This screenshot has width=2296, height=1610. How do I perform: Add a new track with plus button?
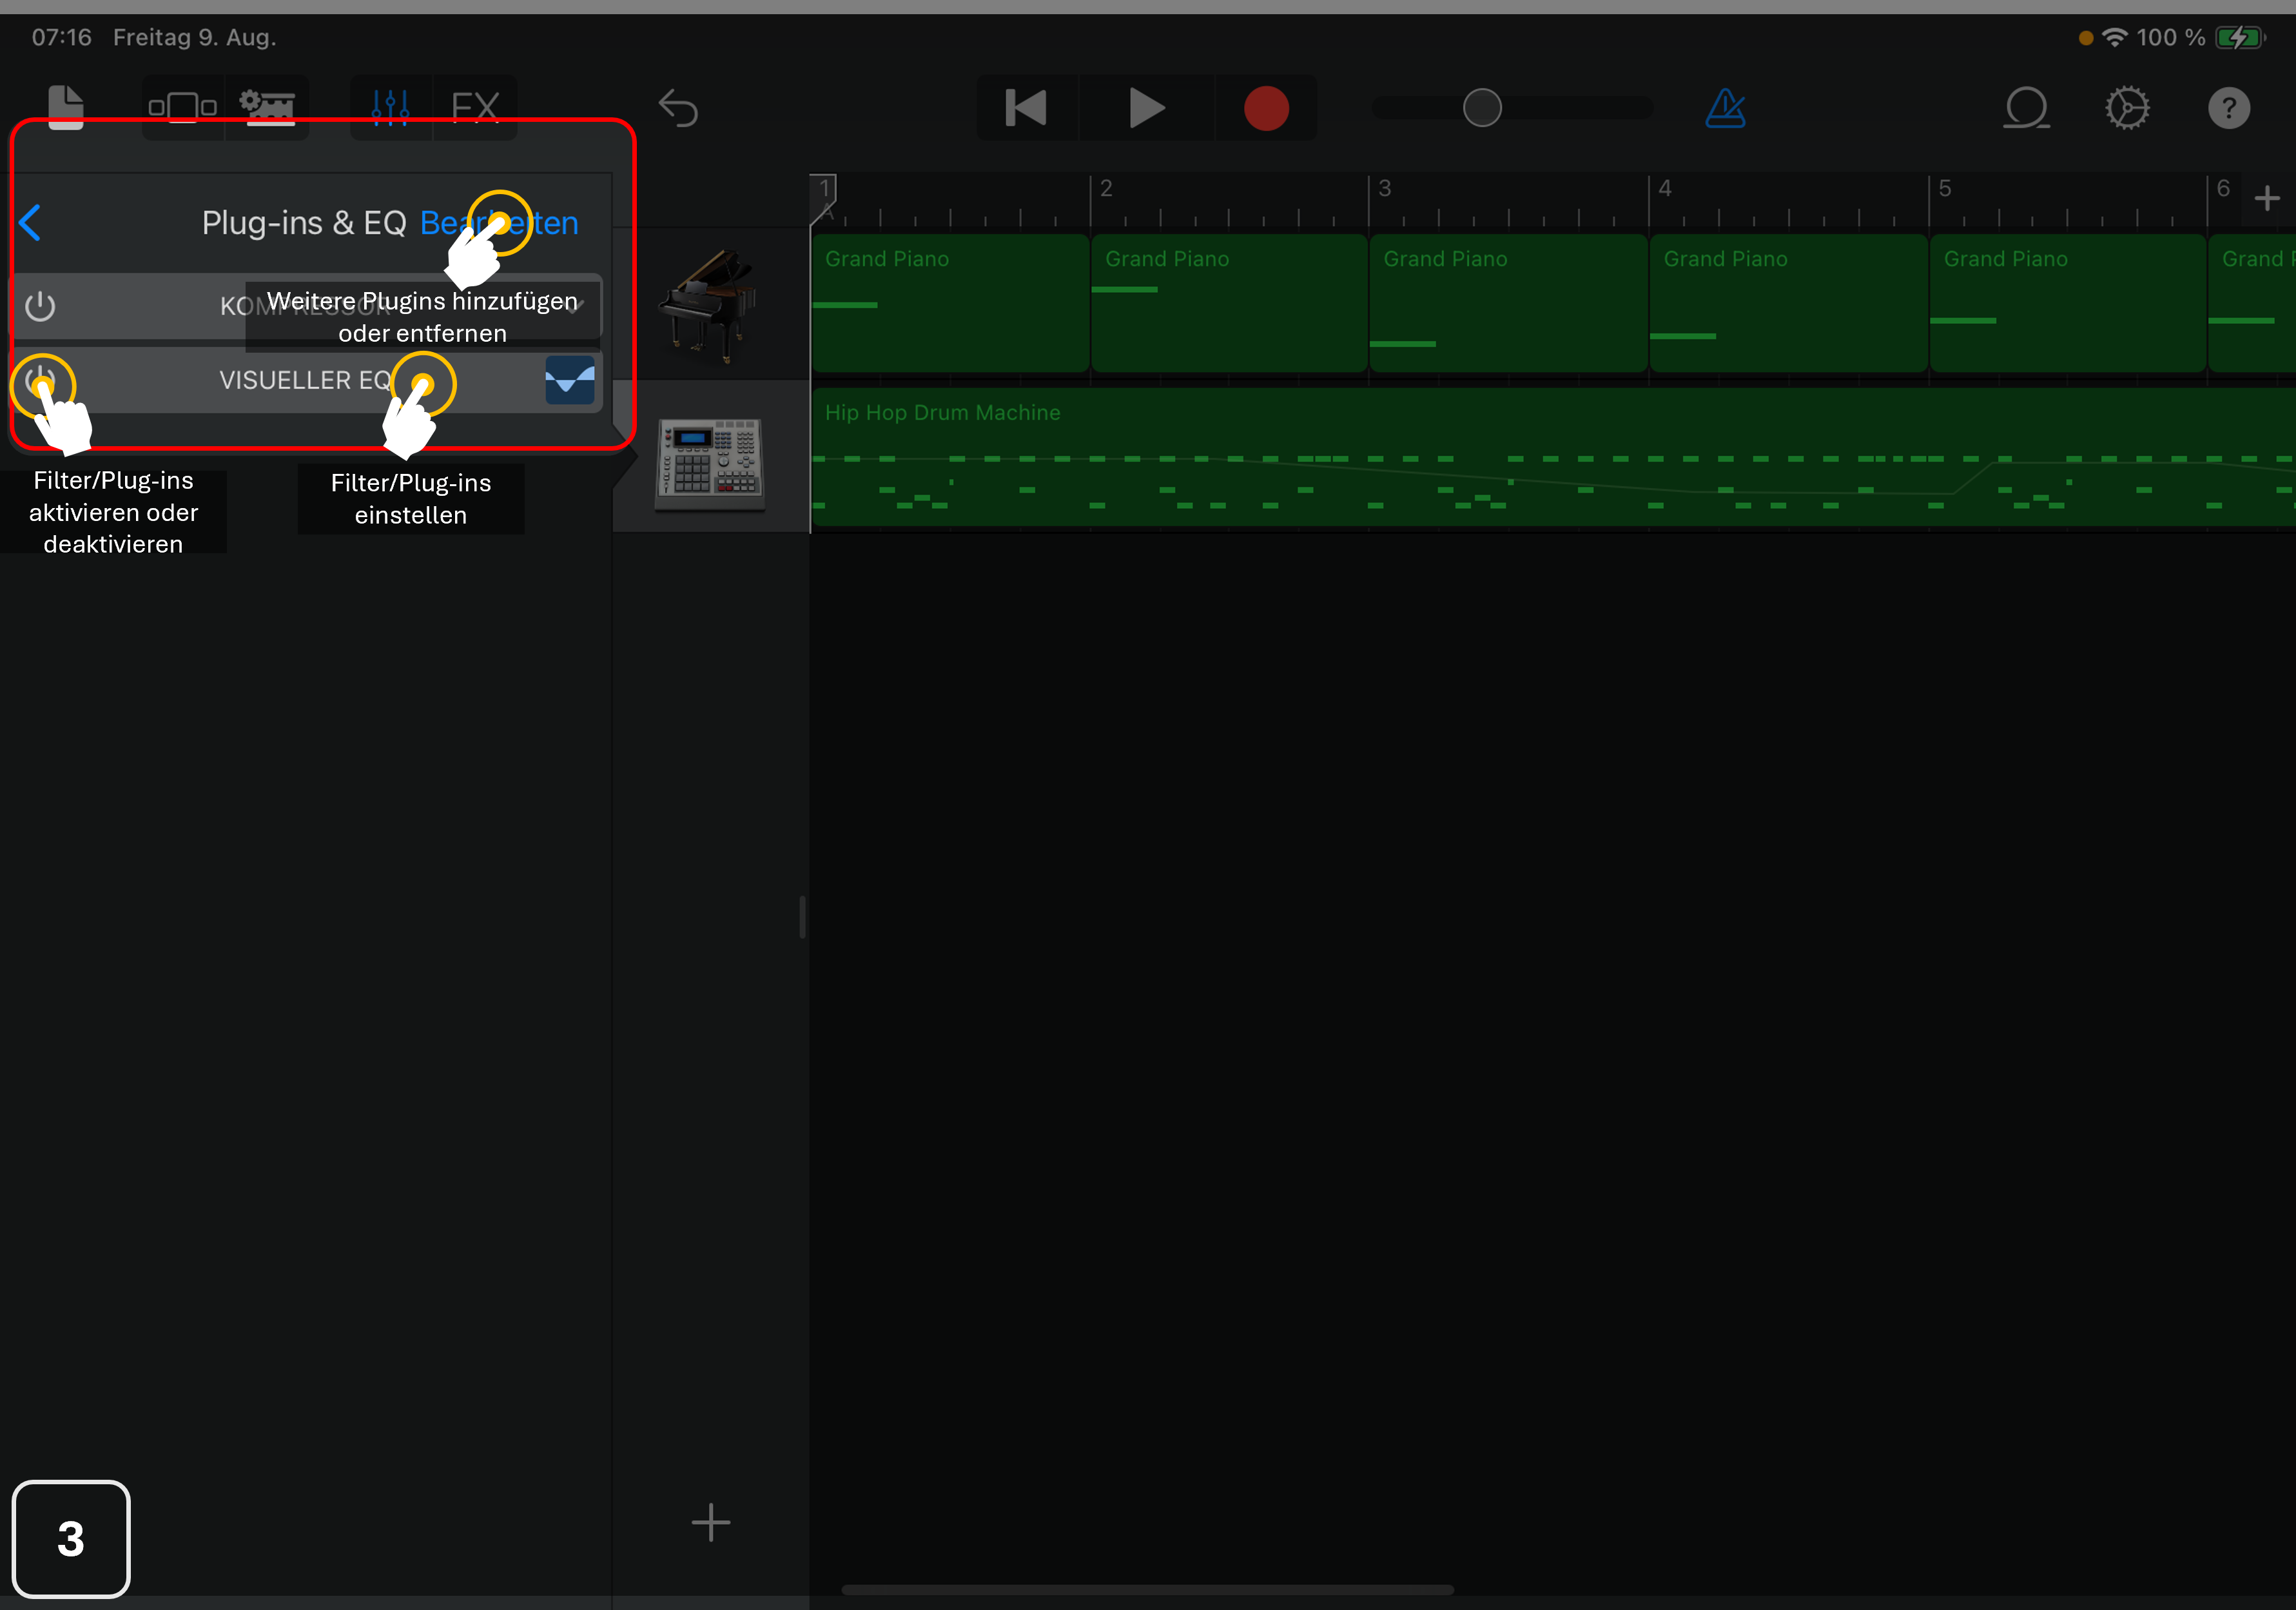tap(711, 1522)
